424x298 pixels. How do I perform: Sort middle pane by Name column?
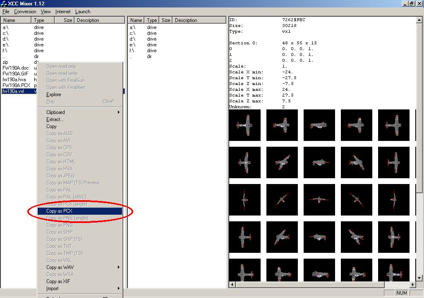136,20
